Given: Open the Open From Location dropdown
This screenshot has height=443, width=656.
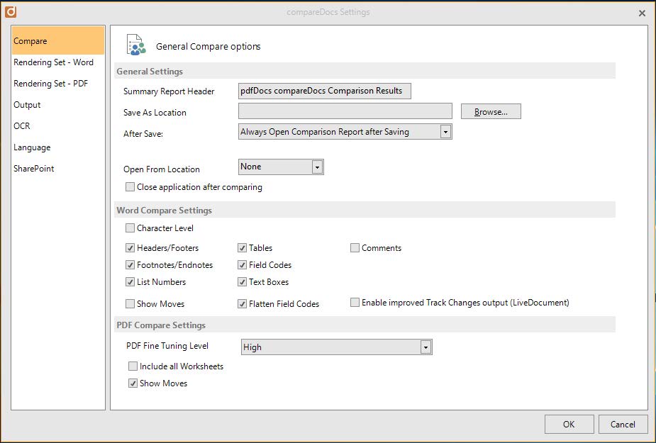Looking at the screenshot, I should pyautogui.click(x=281, y=167).
